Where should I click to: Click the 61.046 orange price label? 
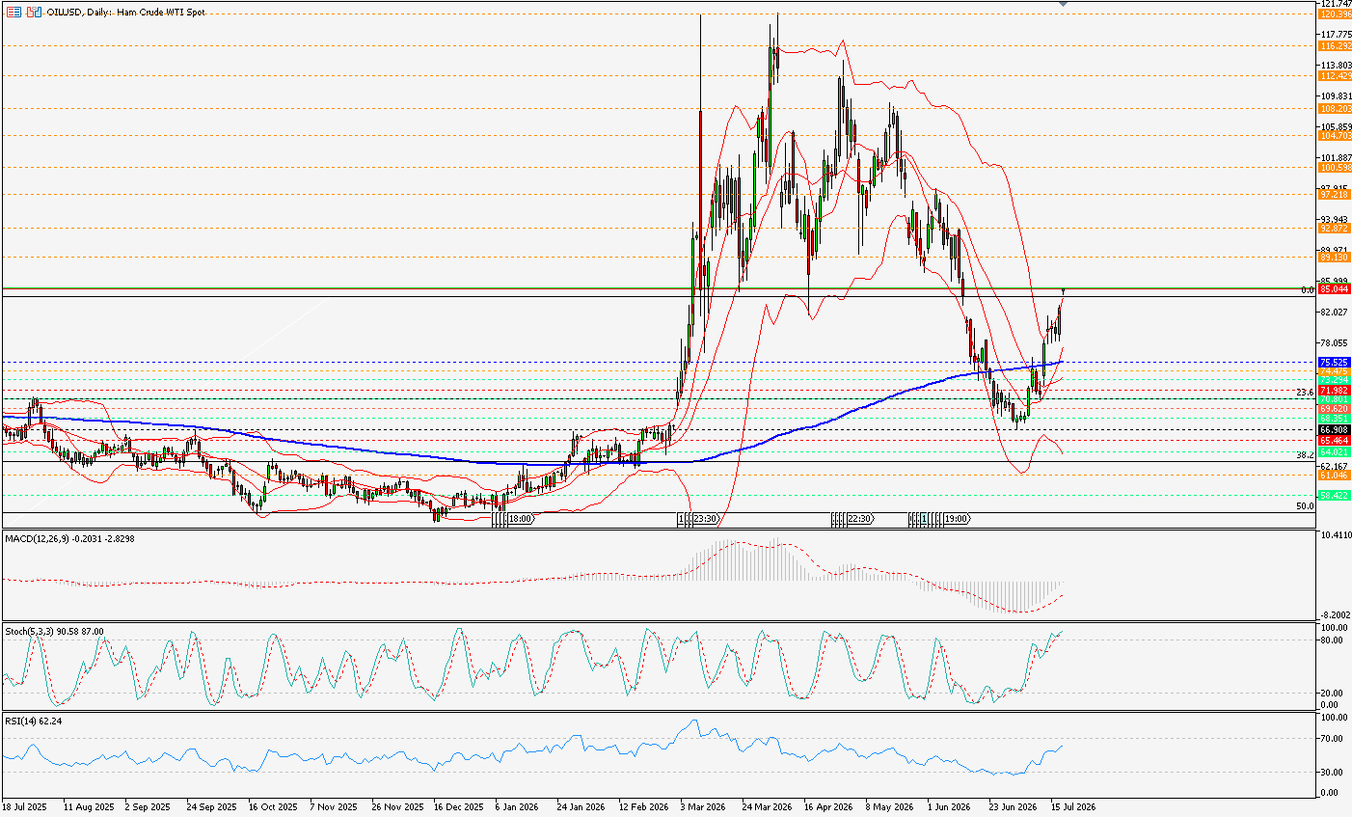(1335, 475)
